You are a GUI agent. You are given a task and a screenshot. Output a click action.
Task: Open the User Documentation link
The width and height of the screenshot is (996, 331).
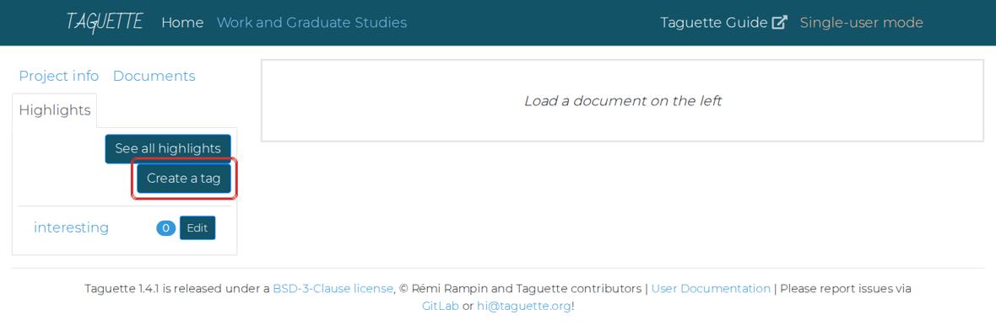pyautogui.click(x=711, y=289)
